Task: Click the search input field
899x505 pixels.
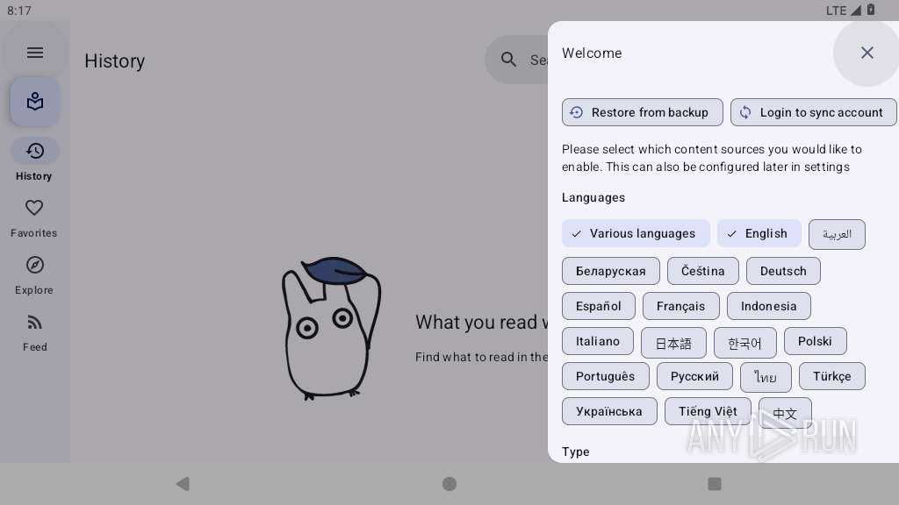Action: [516, 60]
